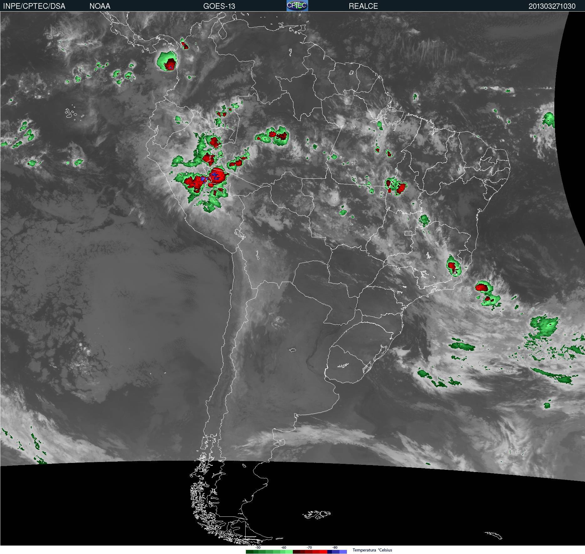This screenshot has width=585, height=554.
Task: Click the -80 legend tick label
Action: coord(335,547)
